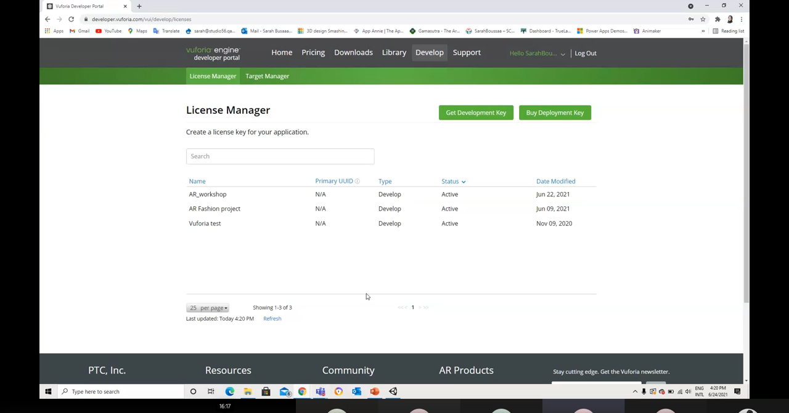Open the Maps bookmark
The width and height of the screenshot is (789, 413).
coord(137,31)
